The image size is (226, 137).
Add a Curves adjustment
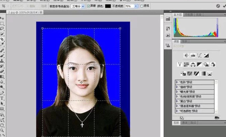[x=199, y=55]
